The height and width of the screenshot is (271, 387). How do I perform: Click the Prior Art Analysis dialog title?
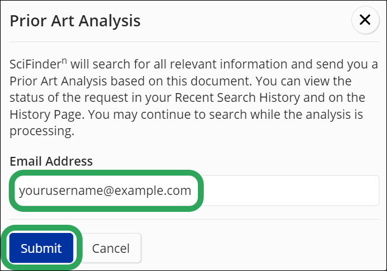pyautogui.click(x=76, y=22)
